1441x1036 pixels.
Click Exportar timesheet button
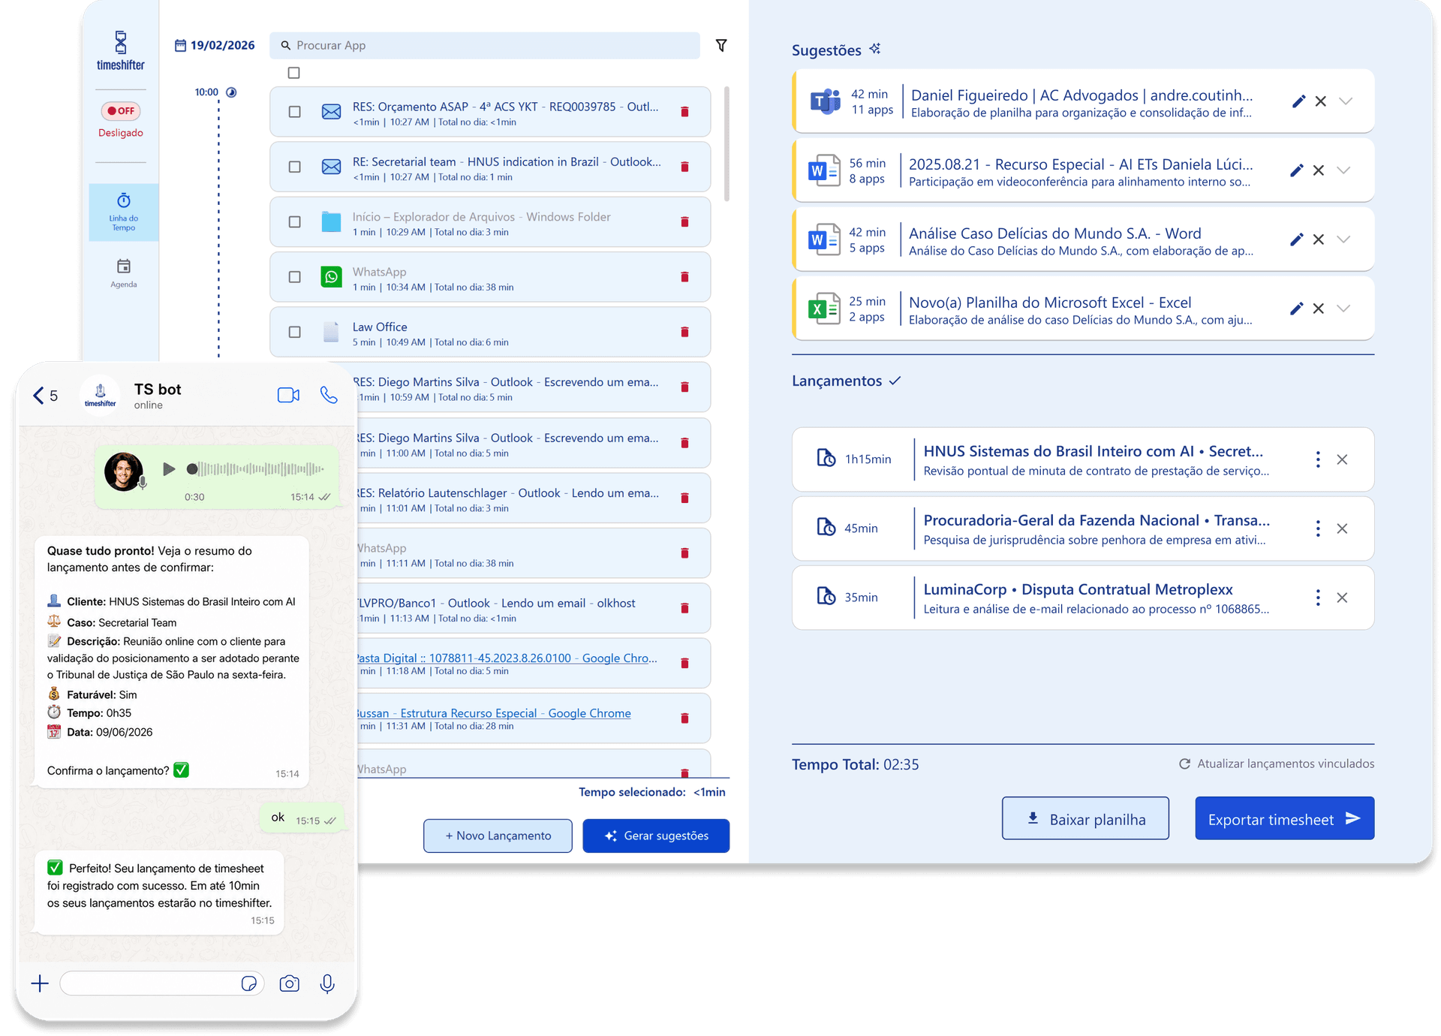coord(1284,818)
